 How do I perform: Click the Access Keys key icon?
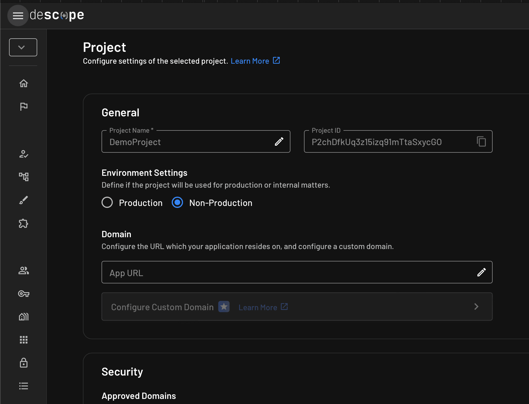click(23, 294)
